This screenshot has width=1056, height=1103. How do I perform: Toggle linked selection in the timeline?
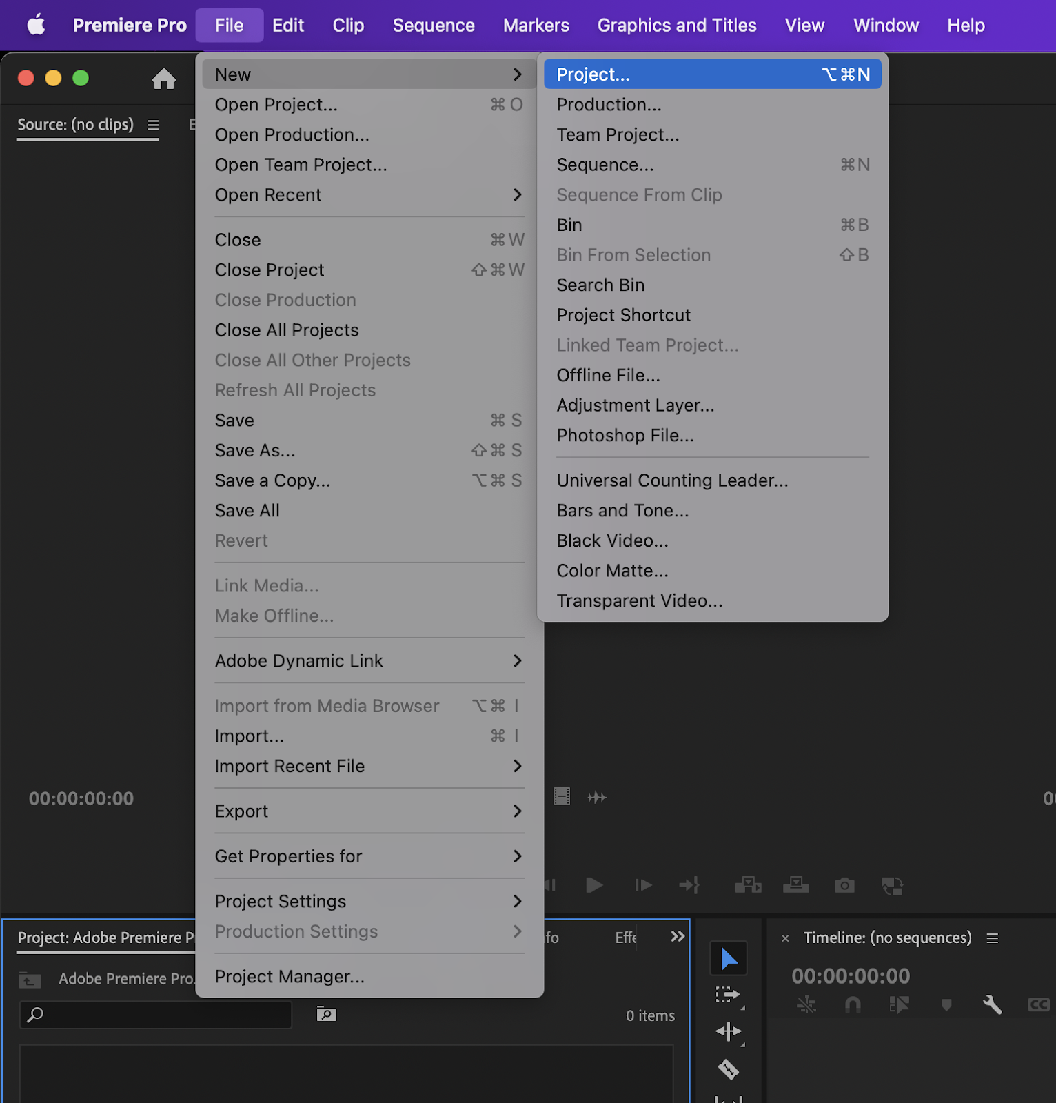click(899, 1004)
